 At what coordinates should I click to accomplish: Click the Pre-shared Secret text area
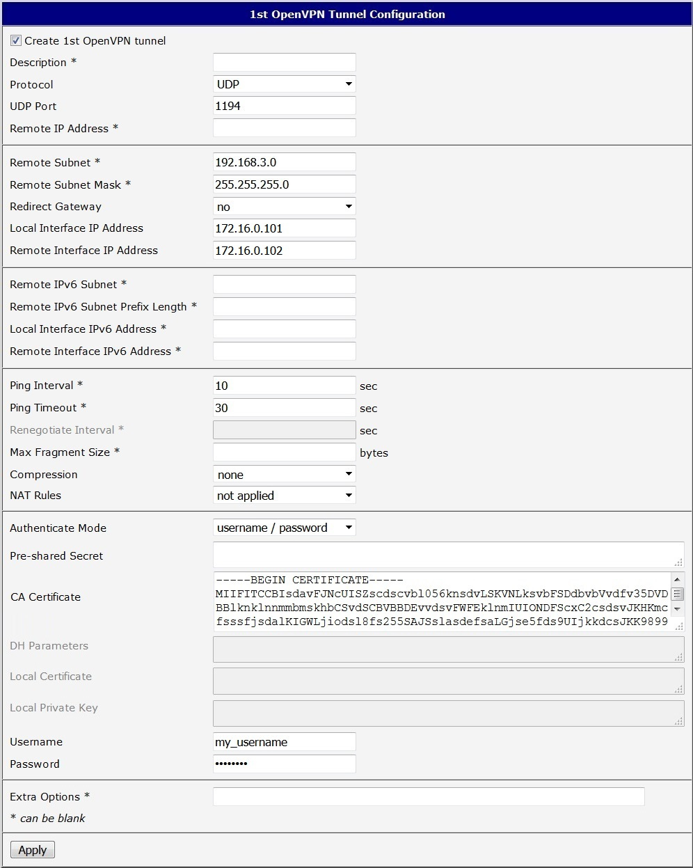[x=448, y=555]
